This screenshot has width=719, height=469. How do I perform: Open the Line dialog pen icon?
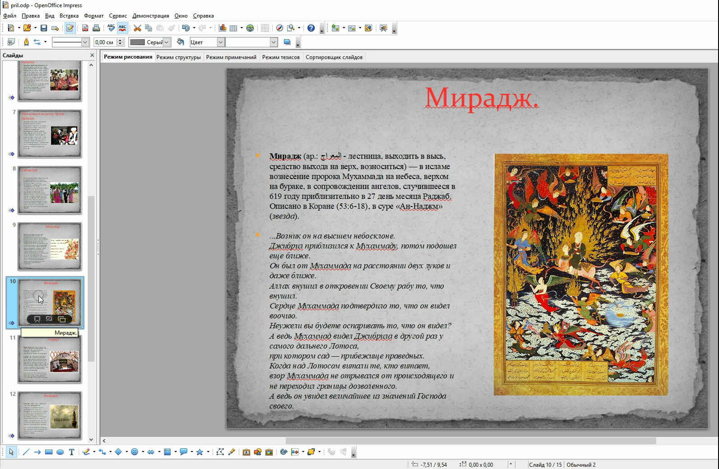click(26, 42)
